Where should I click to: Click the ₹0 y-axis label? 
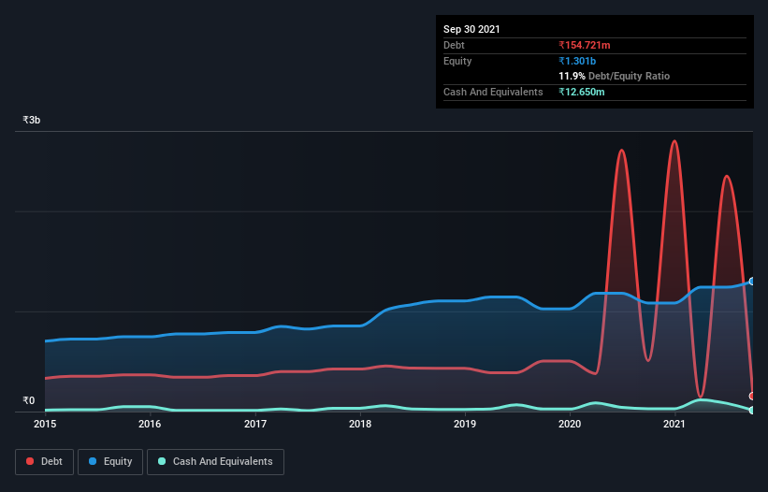tap(28, 400)
